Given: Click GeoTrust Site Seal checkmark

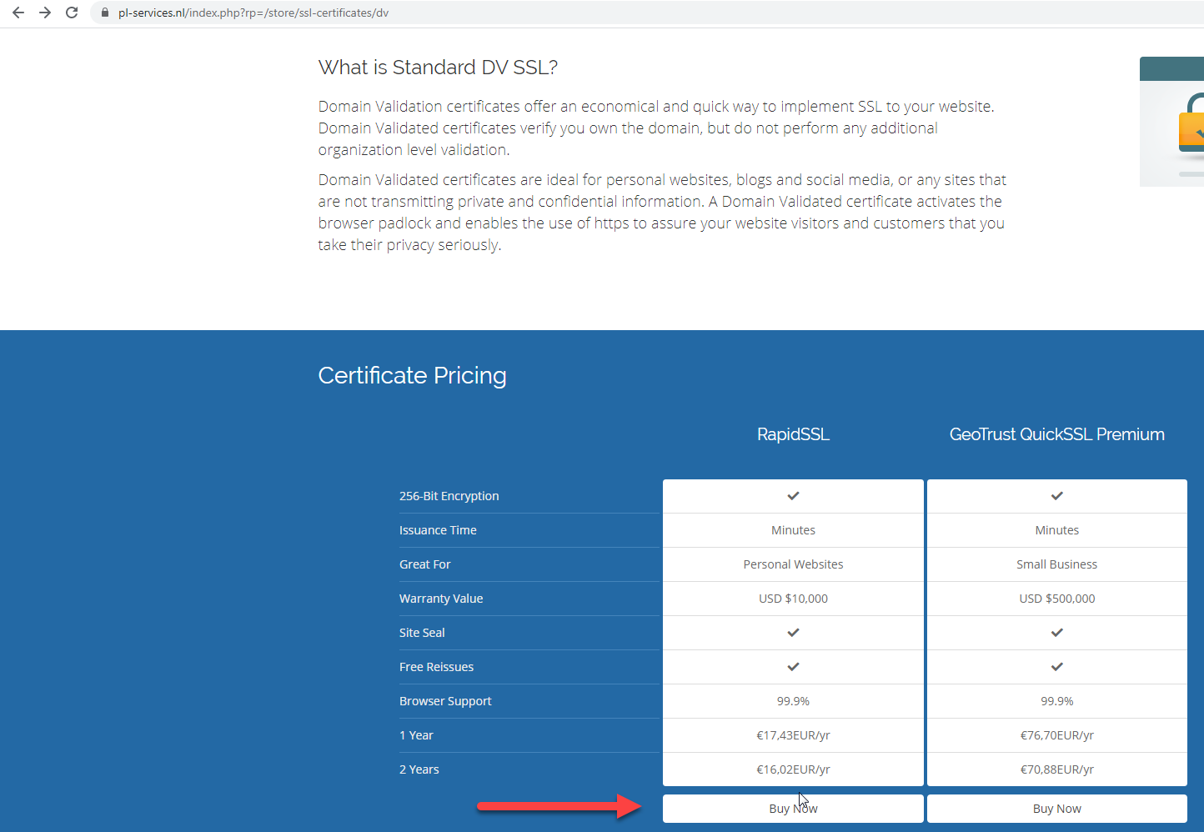Looking at the screenshot, I should [x=1057, y=633].
